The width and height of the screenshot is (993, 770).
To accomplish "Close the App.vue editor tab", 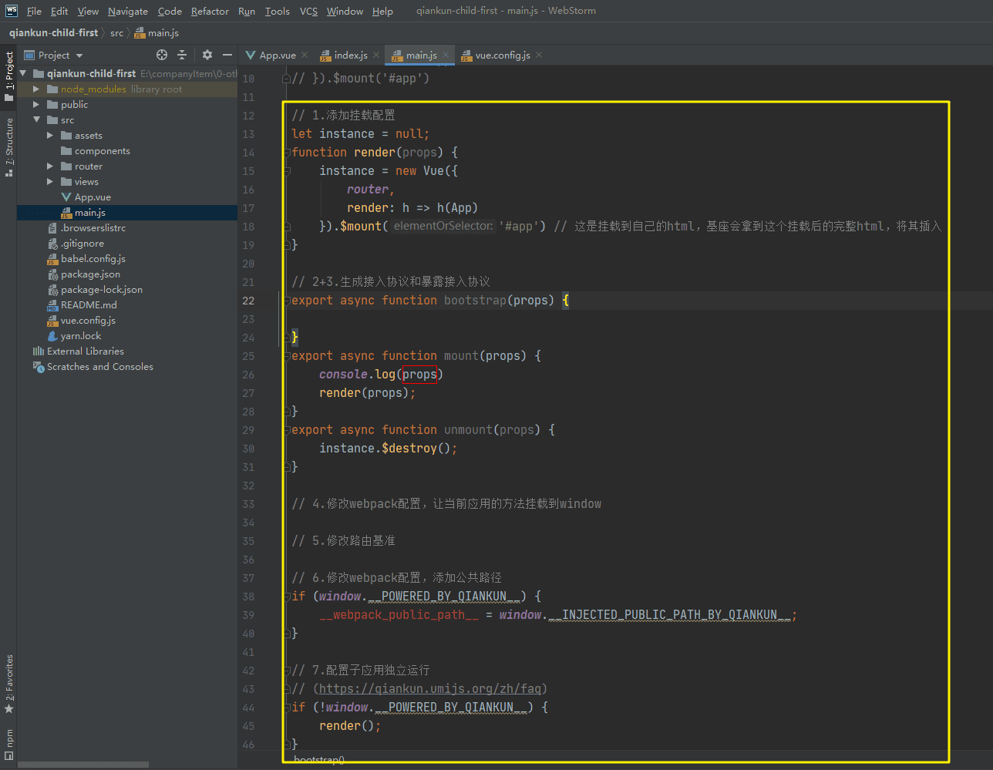I will point(305,55).
